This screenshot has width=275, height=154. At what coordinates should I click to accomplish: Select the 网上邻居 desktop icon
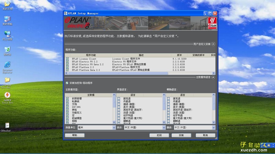(7, 36)
